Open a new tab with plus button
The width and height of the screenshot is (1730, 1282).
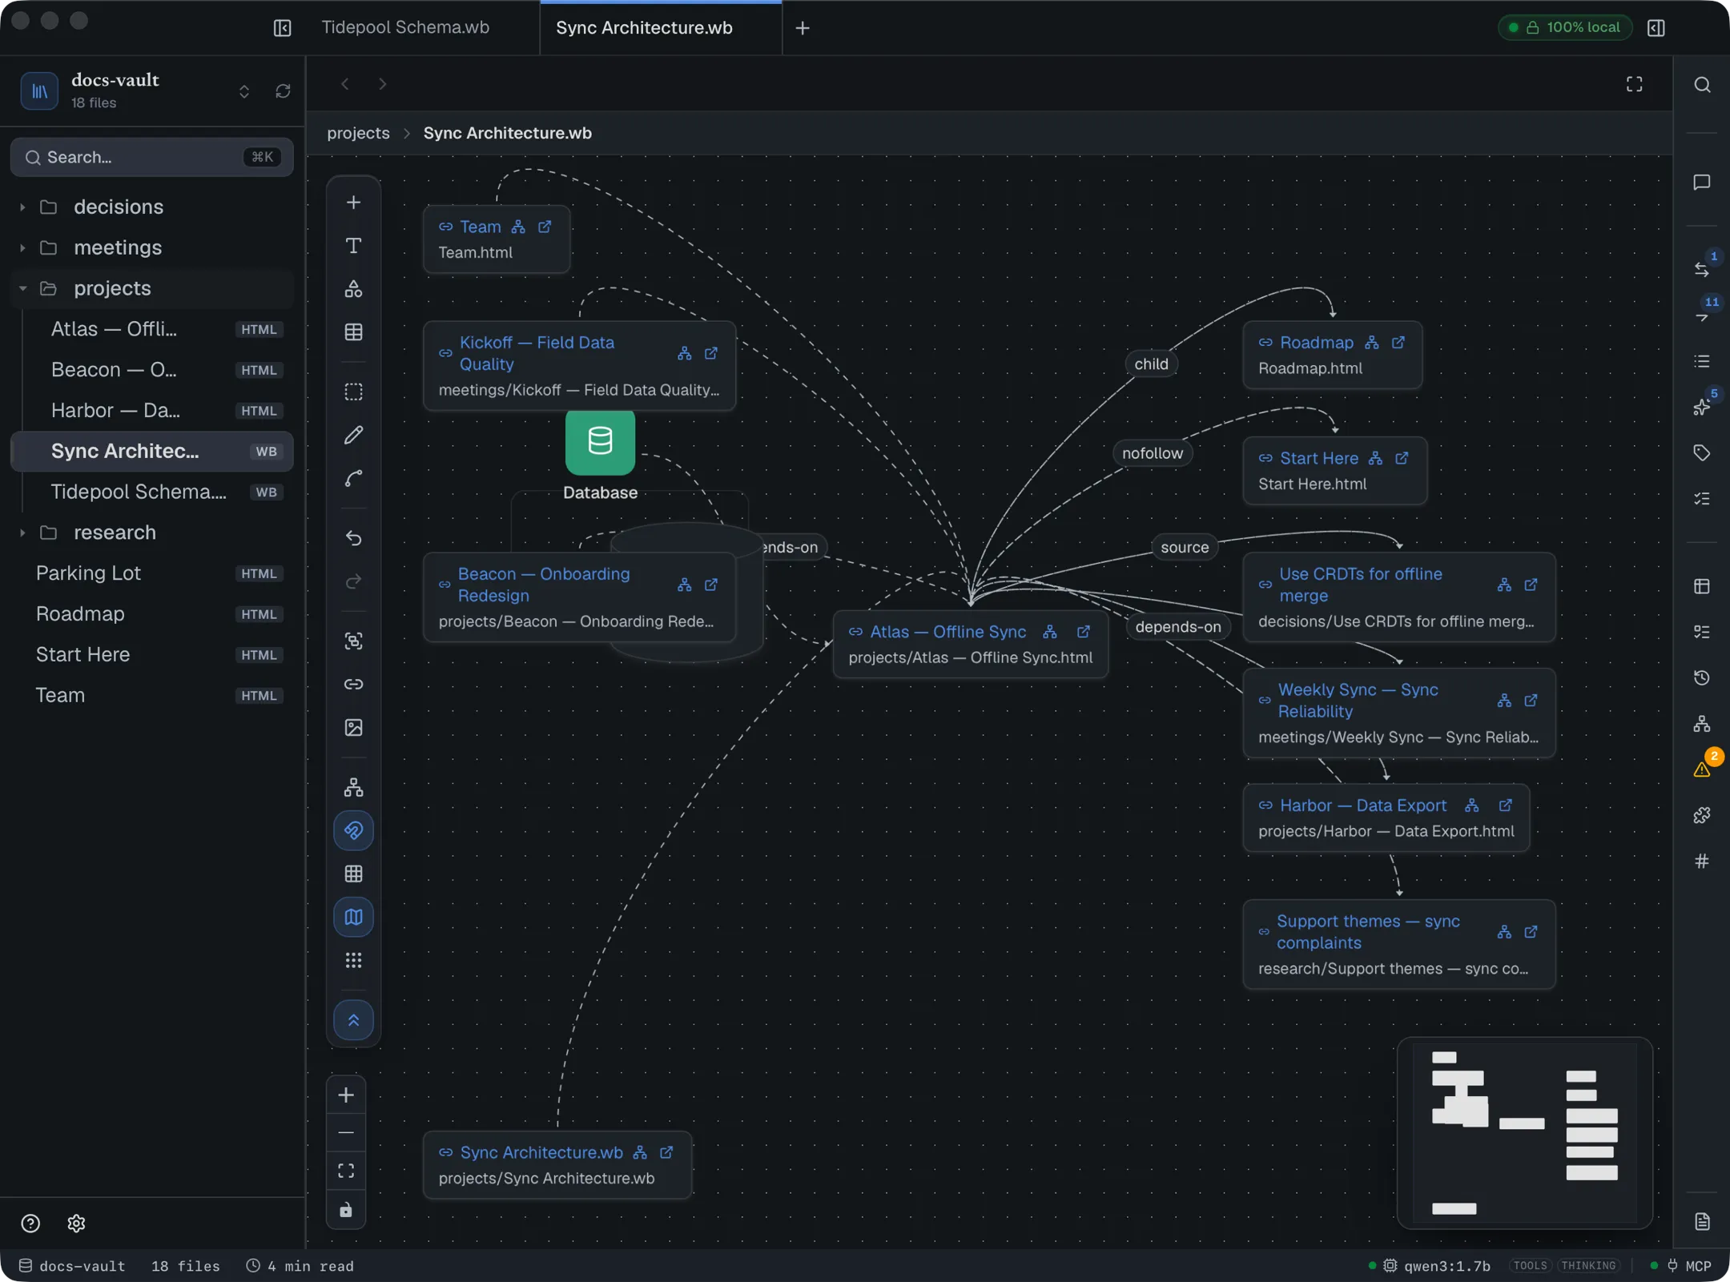click(803, 28)
